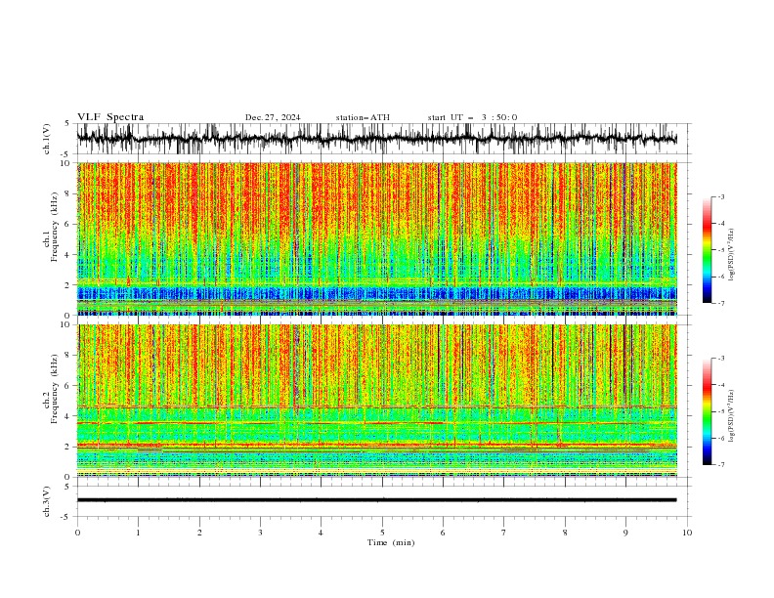Click the ch.2 spectrogram panel
The height and width of the screenshot is (598, 774).
pos(377,401)
